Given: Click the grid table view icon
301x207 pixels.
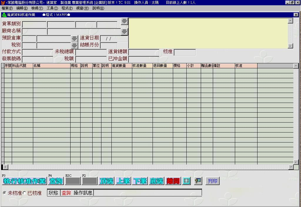Looking at the screenshot, I should [x=186, y=181].
